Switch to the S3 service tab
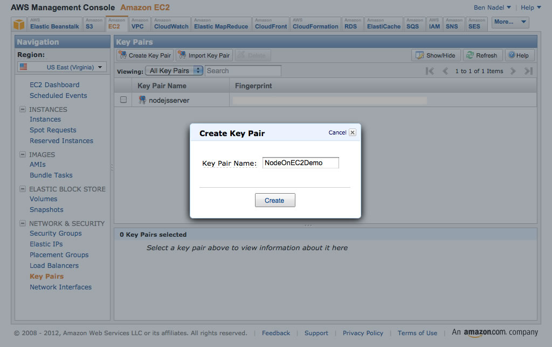The height and width of the screenshot is (347, 552). coord(94,24)
